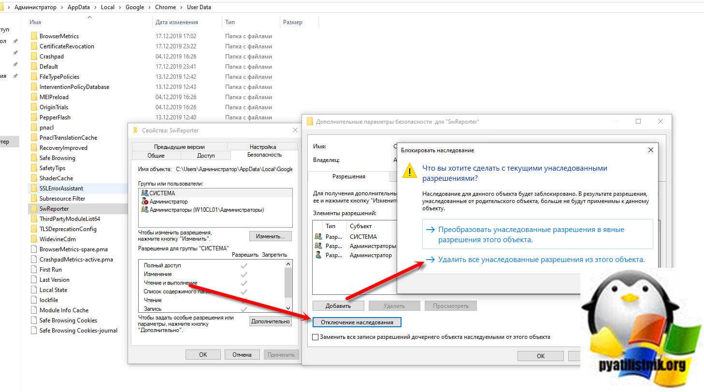This screenshot has width=704, height=392.
Task: Click OK in SwReporter Properties window
Action: tap(203, 354)
